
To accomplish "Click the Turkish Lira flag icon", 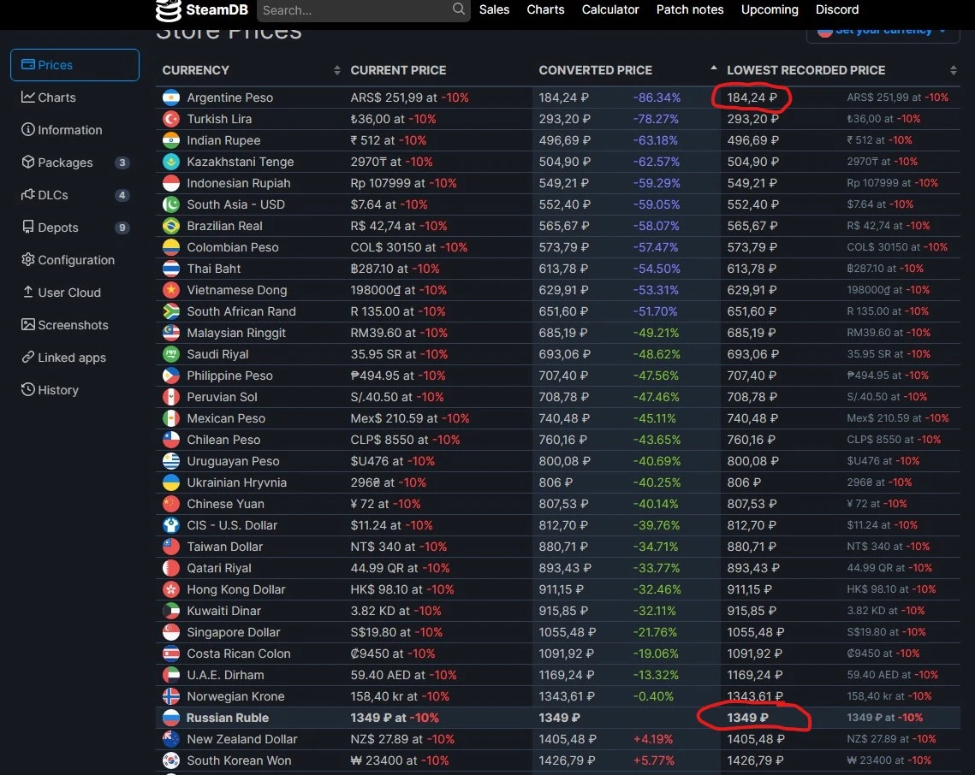I will (171, 119).
